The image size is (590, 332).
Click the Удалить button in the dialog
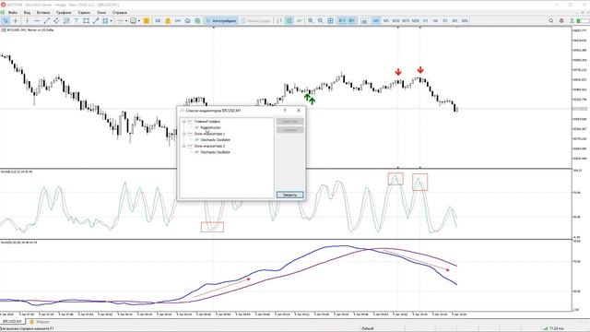[x=289, y=130]
